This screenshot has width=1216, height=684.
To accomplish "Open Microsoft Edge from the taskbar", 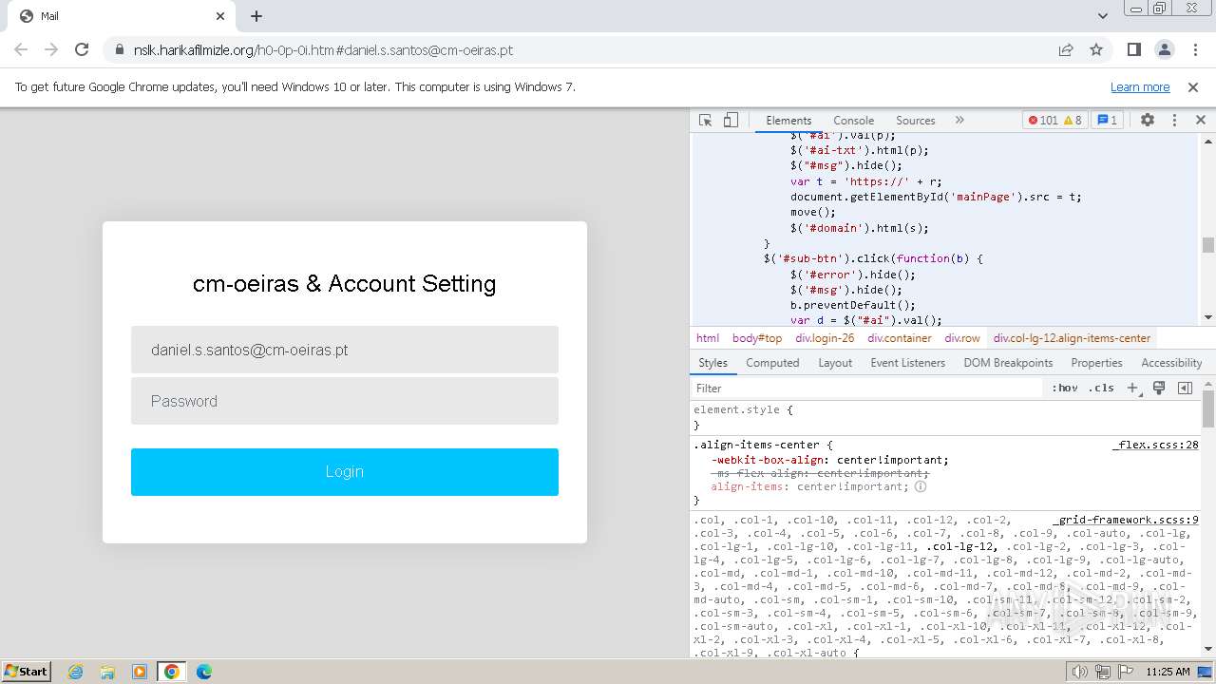I will [203, 672].
